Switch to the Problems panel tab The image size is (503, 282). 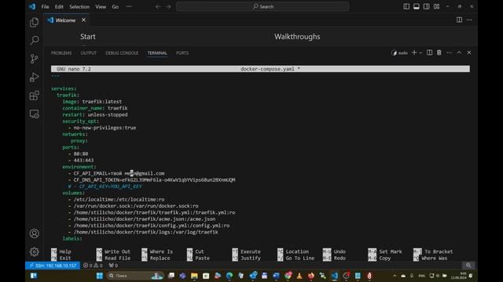[61, 53]
